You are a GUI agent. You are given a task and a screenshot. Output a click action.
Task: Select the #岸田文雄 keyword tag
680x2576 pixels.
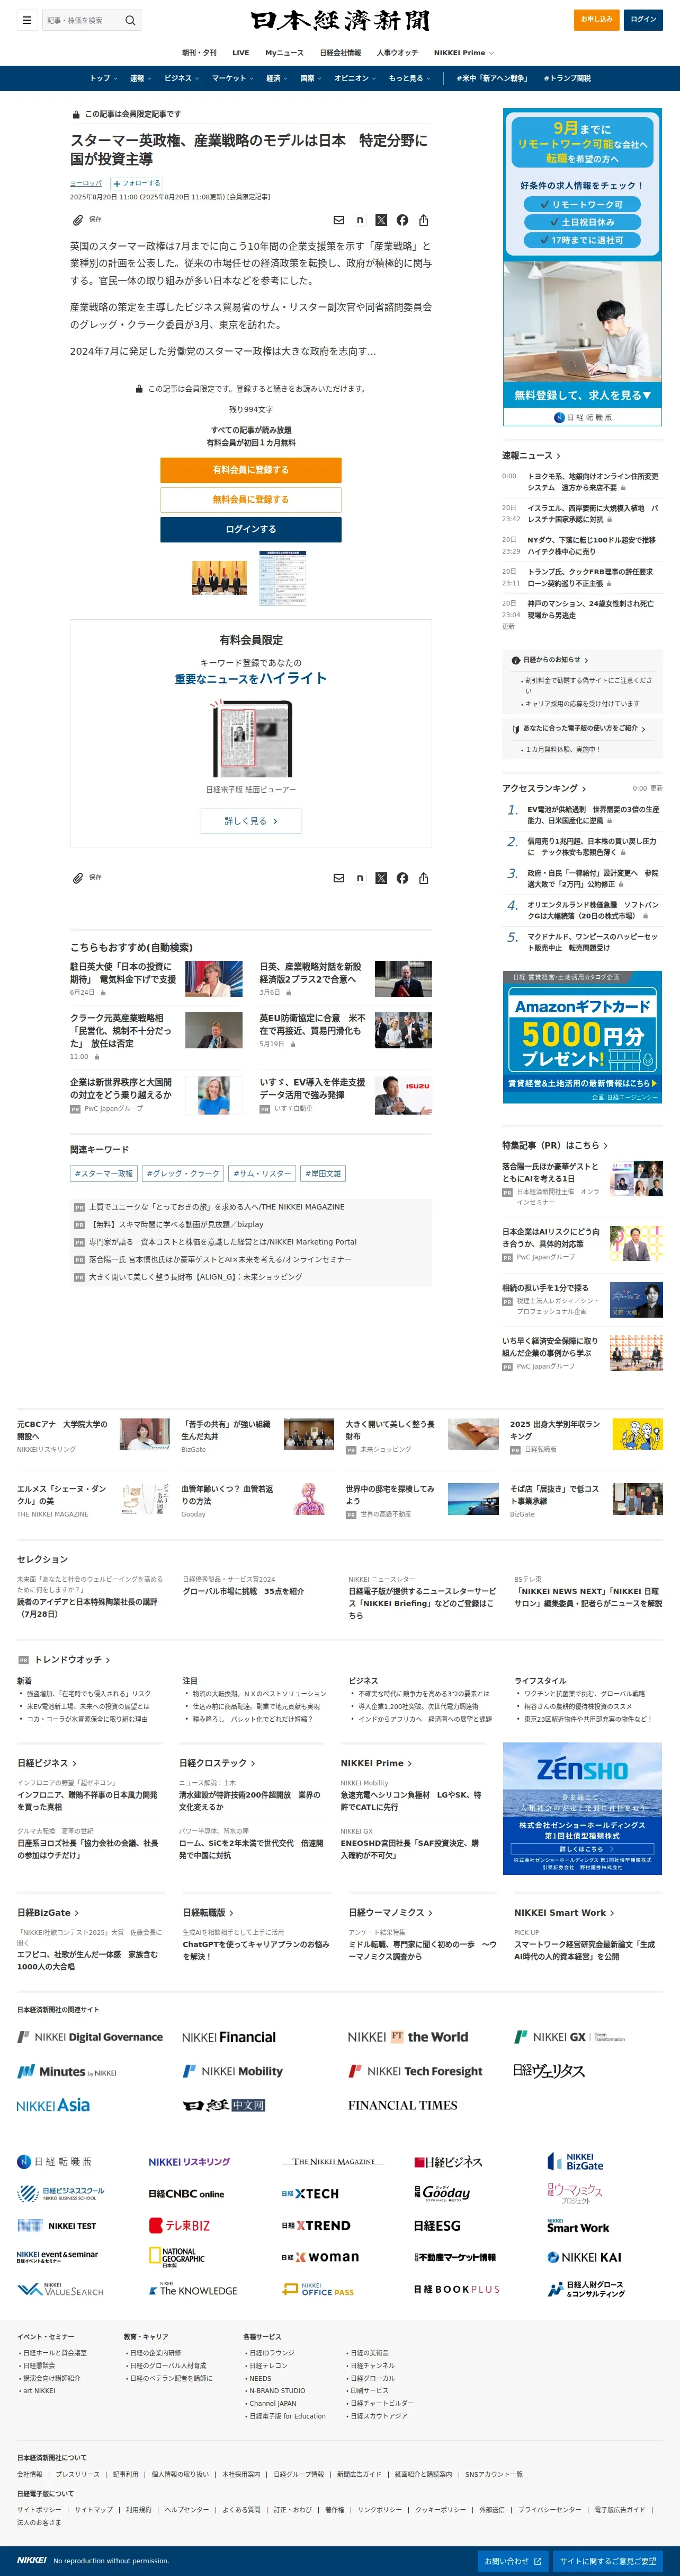[323, 1173]
